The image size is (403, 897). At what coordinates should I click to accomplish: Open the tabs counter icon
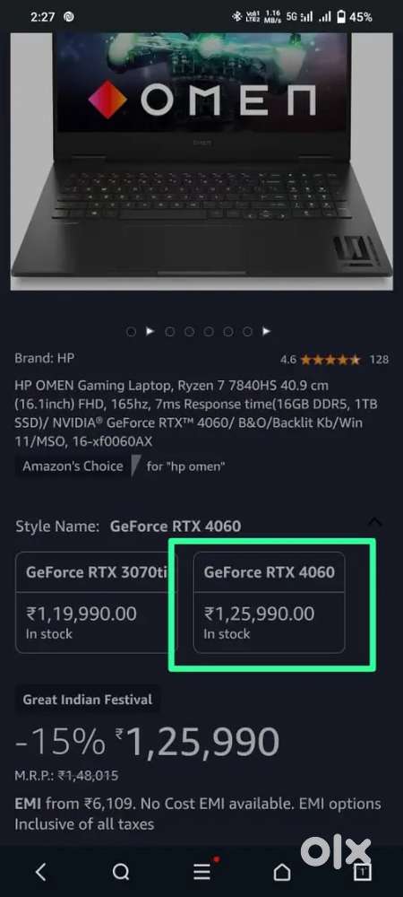click(x=363, y=871)
